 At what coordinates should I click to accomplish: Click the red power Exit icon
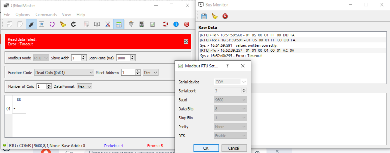click(x=187, y=25)
